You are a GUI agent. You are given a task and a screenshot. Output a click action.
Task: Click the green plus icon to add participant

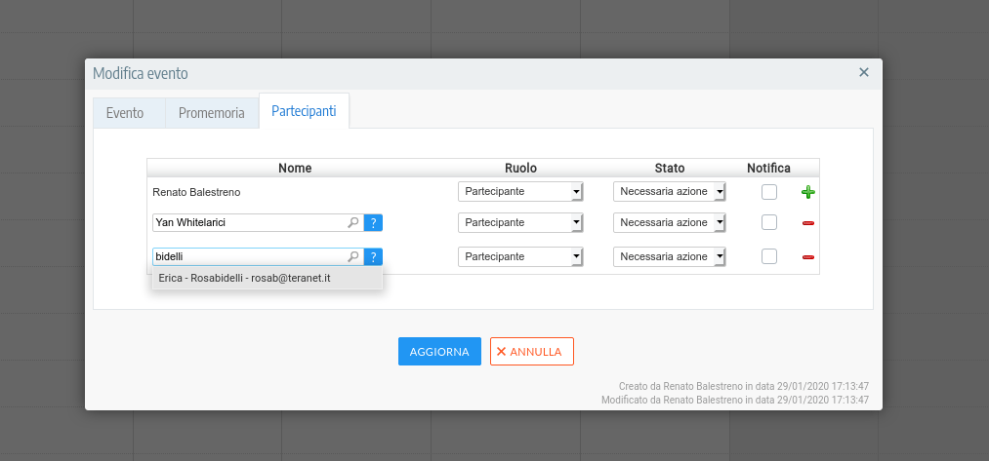(807, 192)
